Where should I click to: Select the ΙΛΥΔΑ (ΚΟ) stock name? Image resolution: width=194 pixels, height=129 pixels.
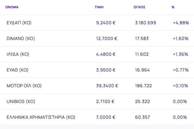(18, 54)
